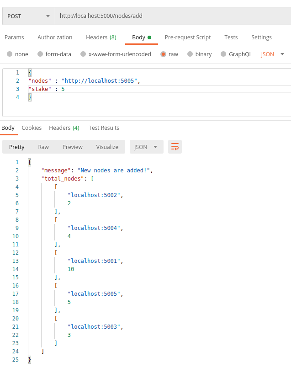Select the request Body tab

coord(142,37)
